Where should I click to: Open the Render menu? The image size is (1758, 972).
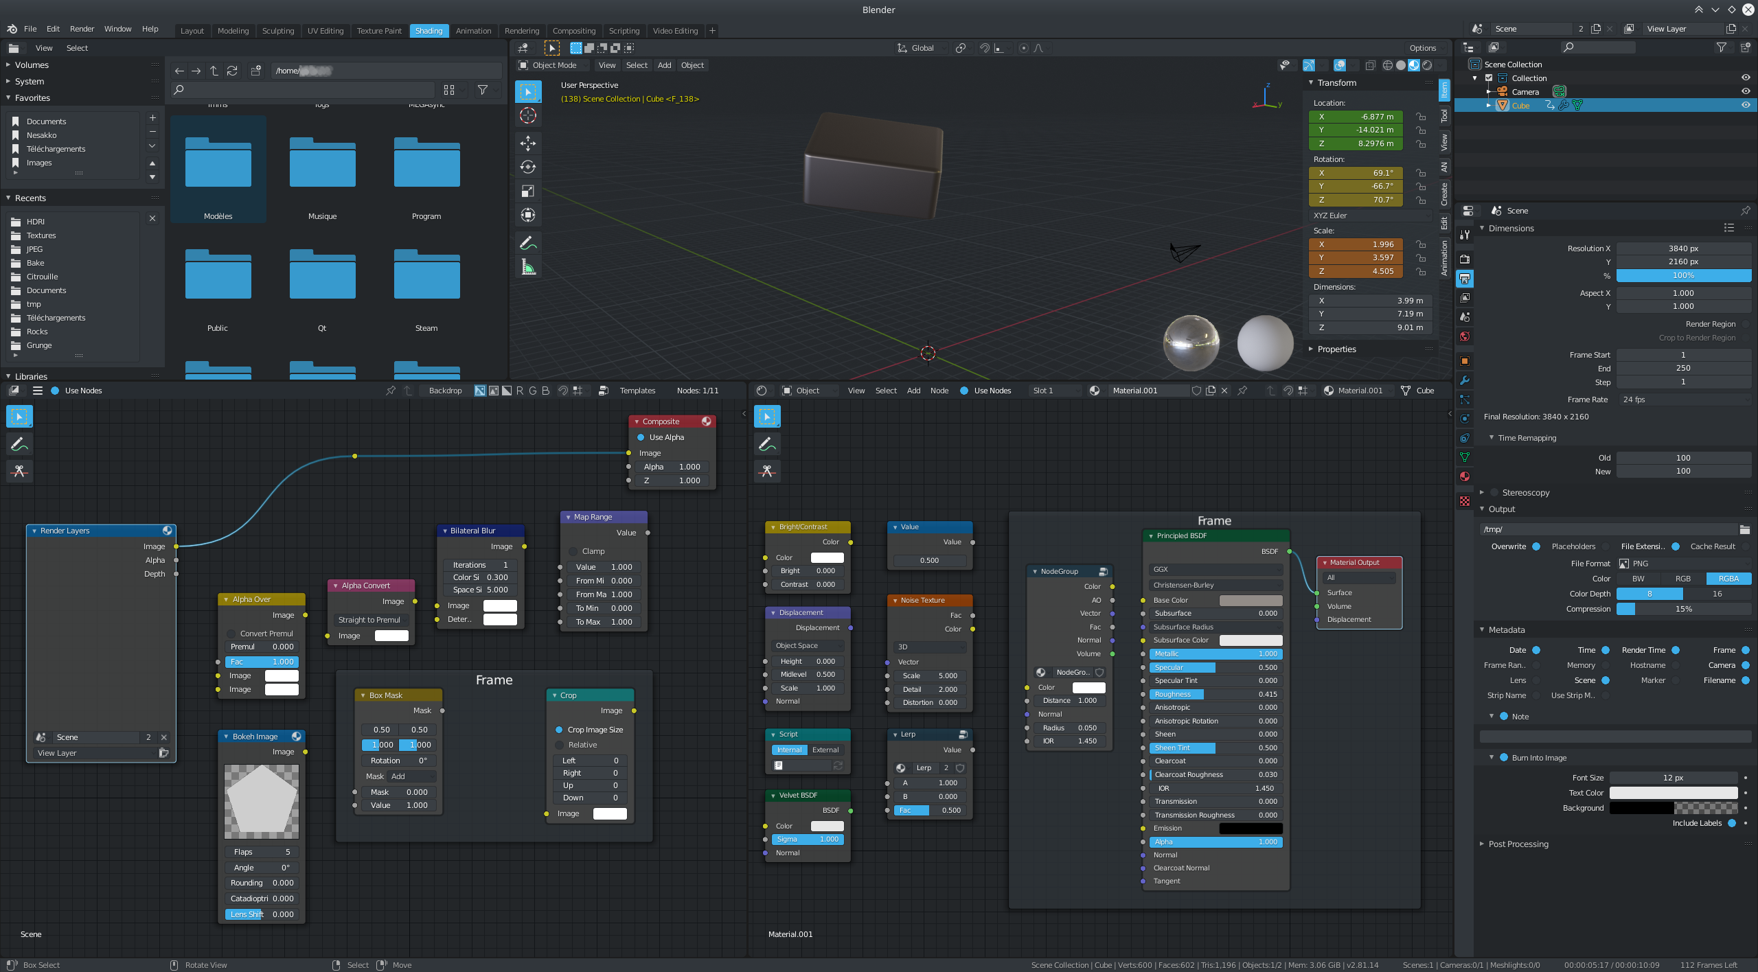tap(82, 29)
